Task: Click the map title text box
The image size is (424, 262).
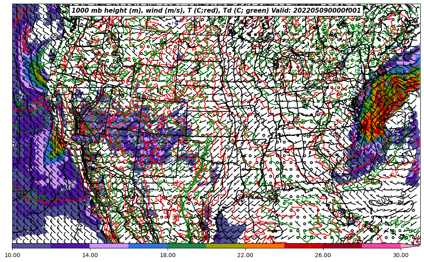Action: coord(216,11)
